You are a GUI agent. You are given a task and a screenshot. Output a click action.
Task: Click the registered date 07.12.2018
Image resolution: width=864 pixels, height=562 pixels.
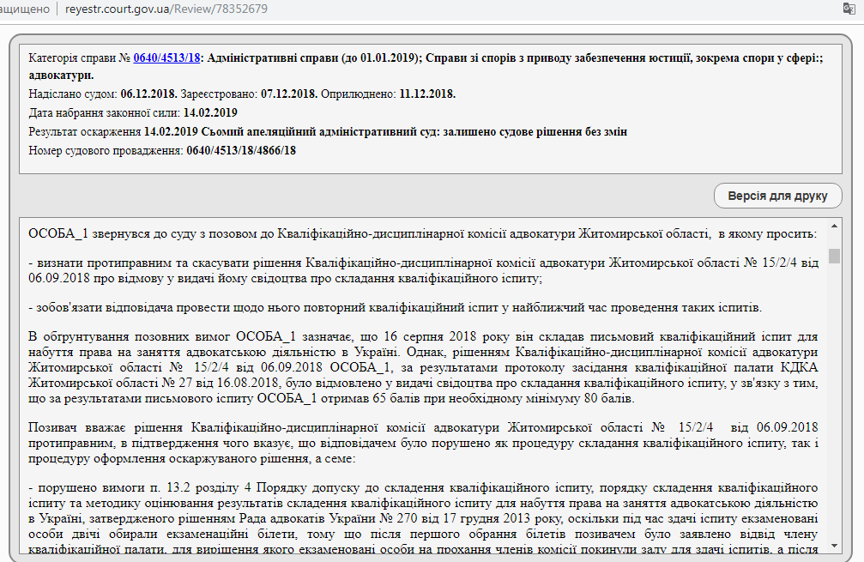289,94
